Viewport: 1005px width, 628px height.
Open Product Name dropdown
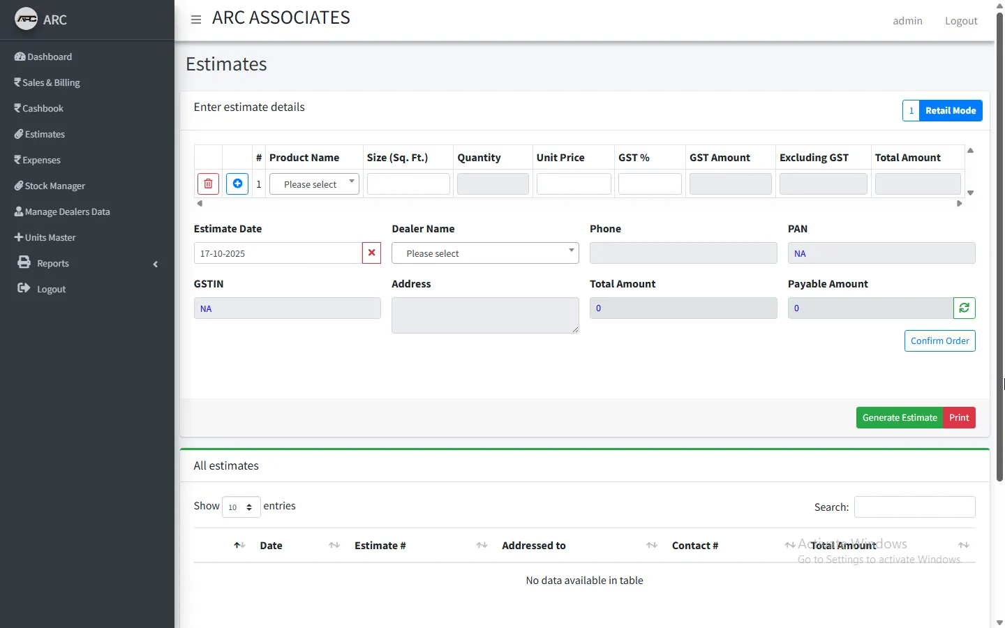pos(314,184)
